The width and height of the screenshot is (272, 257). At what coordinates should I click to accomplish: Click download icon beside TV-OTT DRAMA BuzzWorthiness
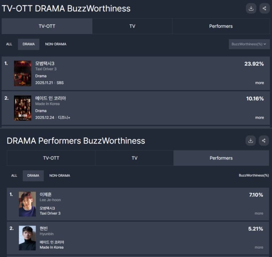[251, 8]
